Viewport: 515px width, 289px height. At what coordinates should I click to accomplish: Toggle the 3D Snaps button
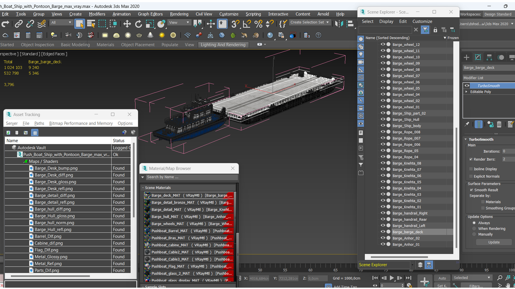point(235,24)
